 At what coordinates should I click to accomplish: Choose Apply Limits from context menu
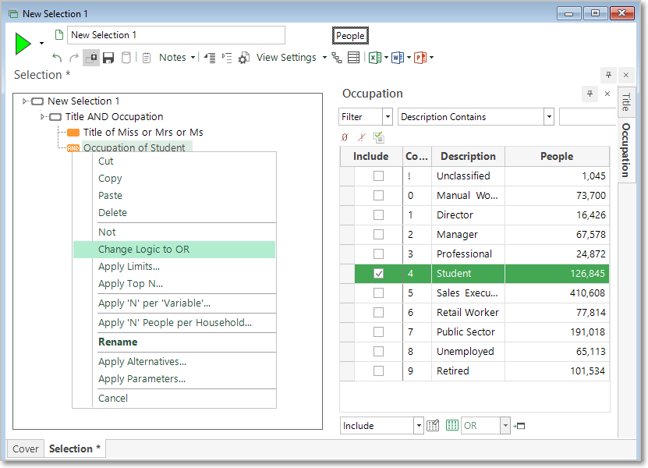174,267
